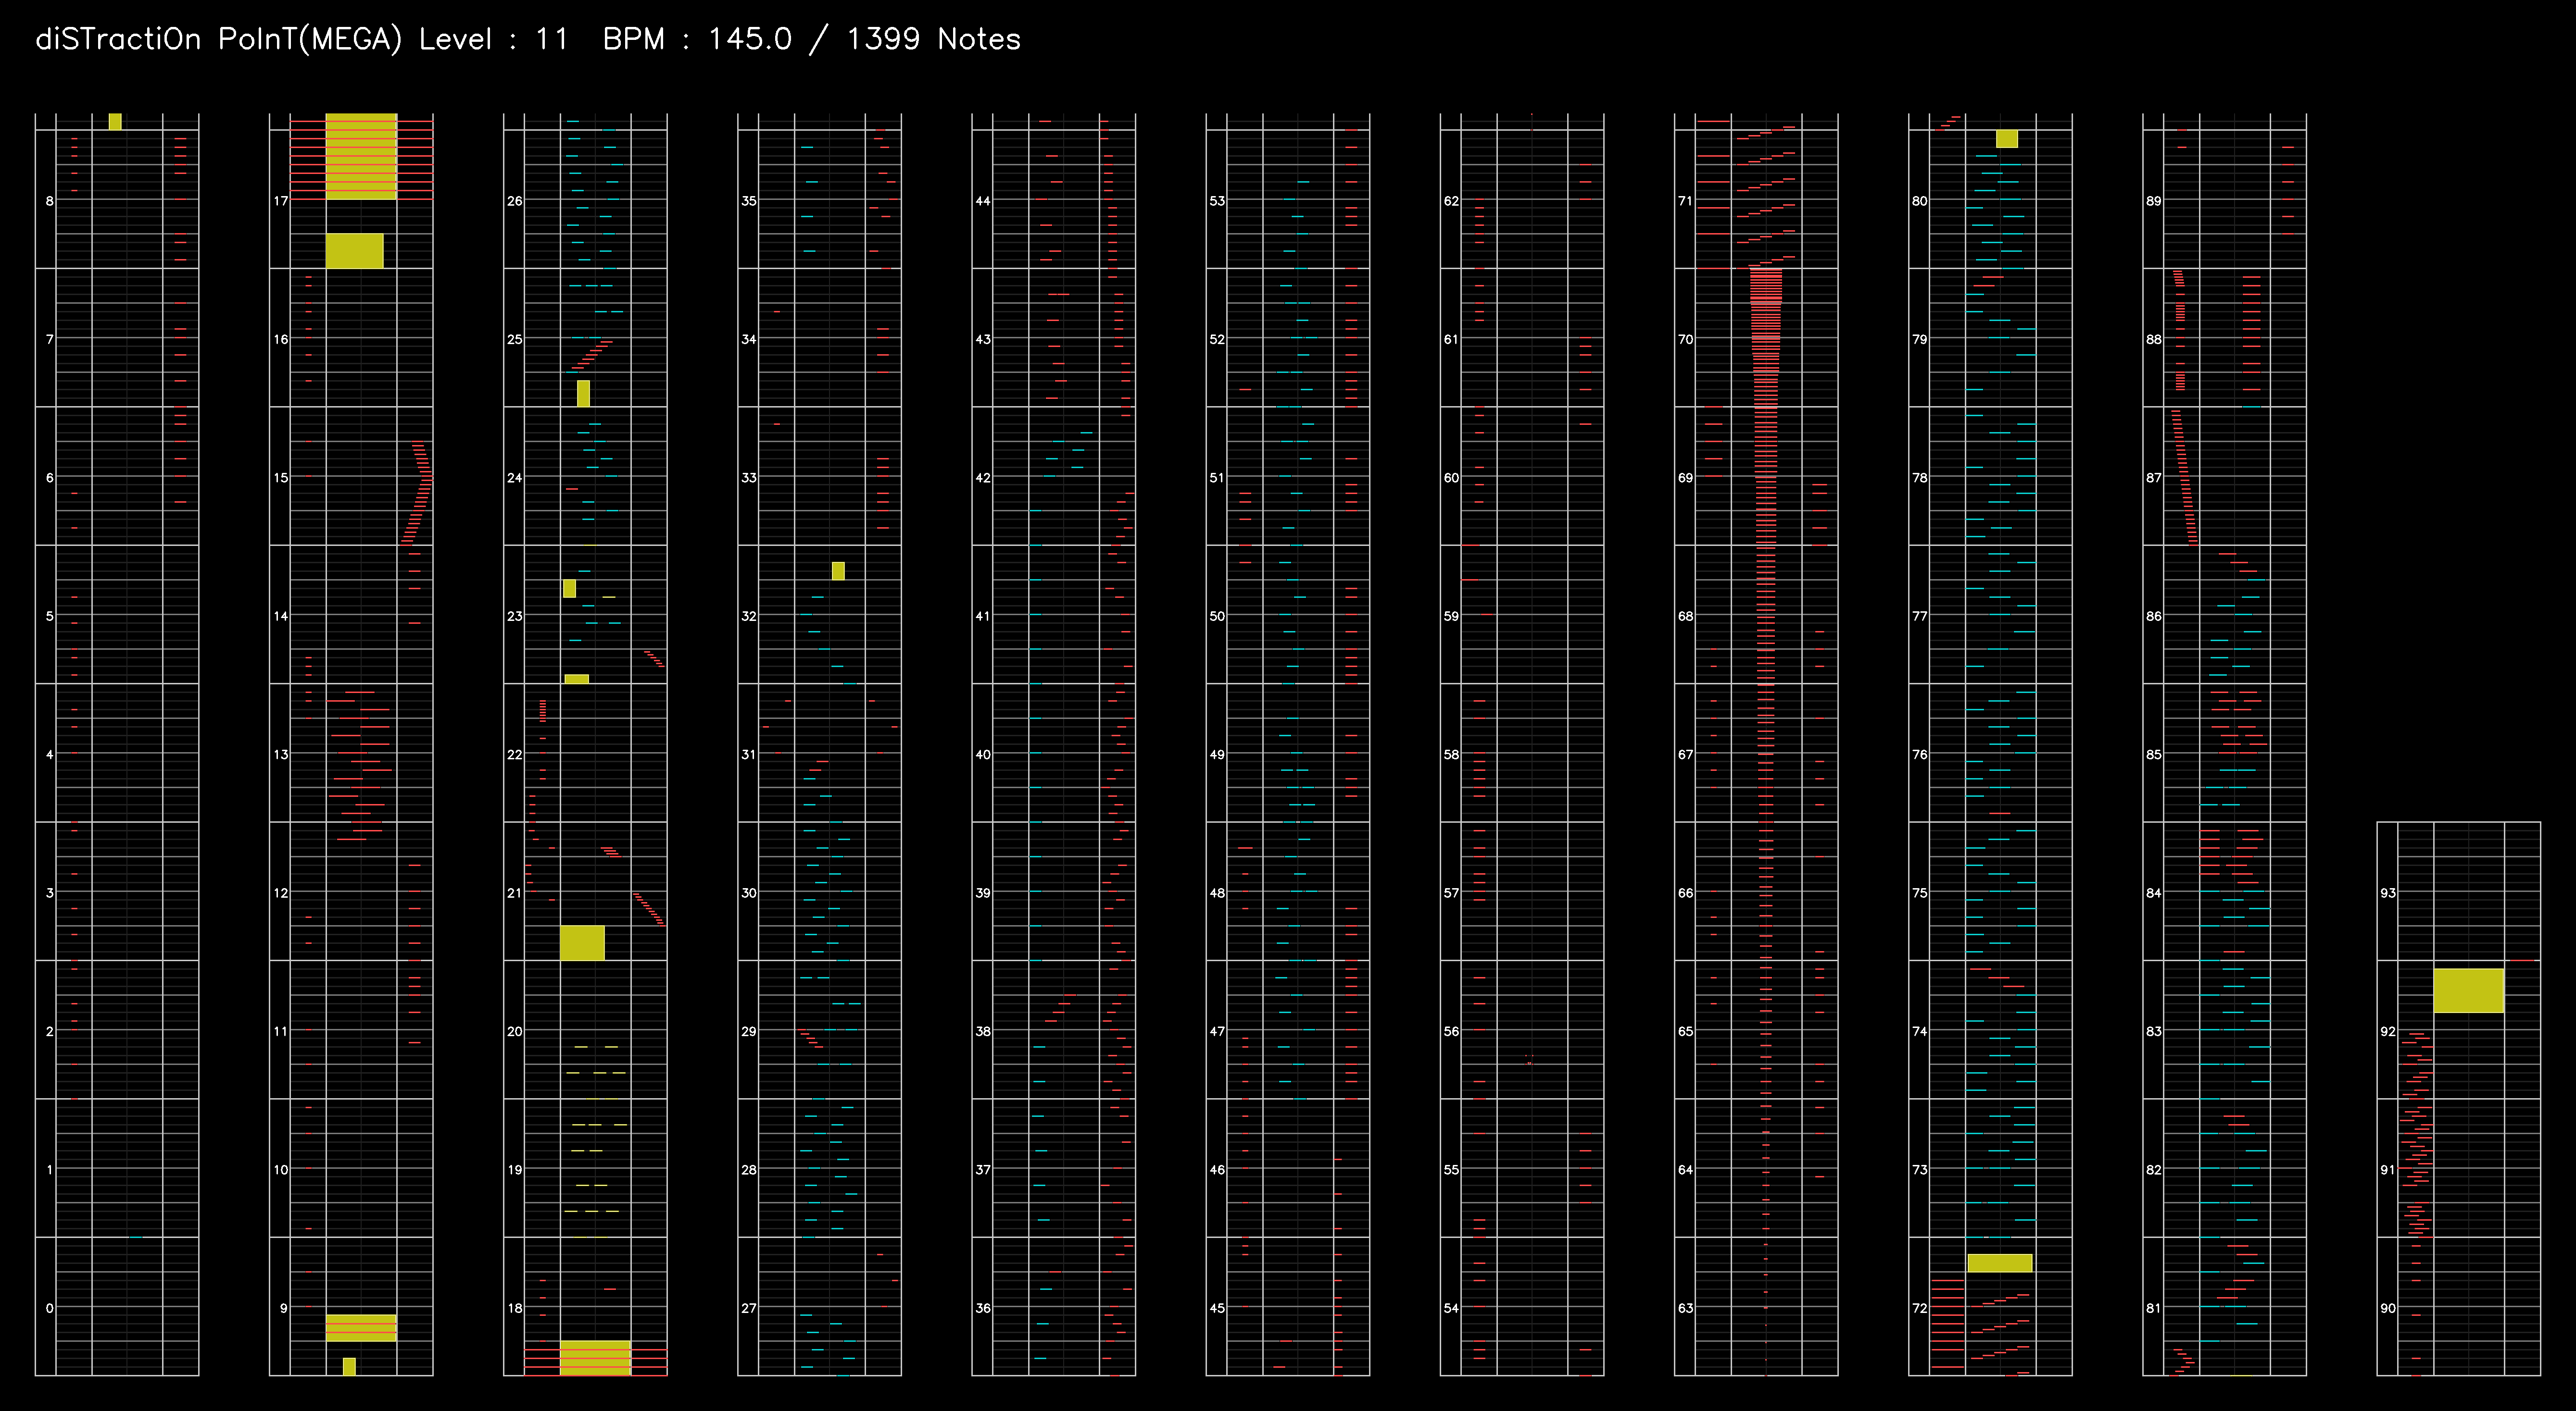Image resolution: width=2576 pixels, height=1411 pixels.
Task: Click measure number 35 label
Action: click(749, 201)
